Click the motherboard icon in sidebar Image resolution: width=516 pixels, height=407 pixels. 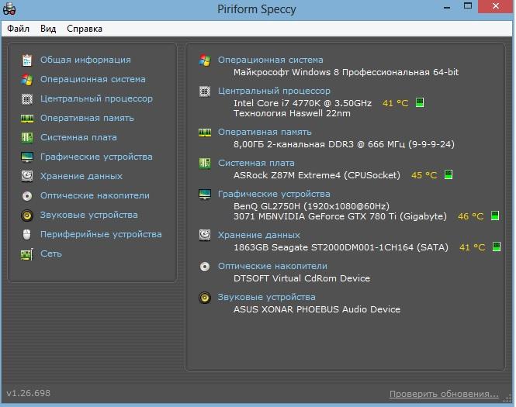(x=27, y=138)
